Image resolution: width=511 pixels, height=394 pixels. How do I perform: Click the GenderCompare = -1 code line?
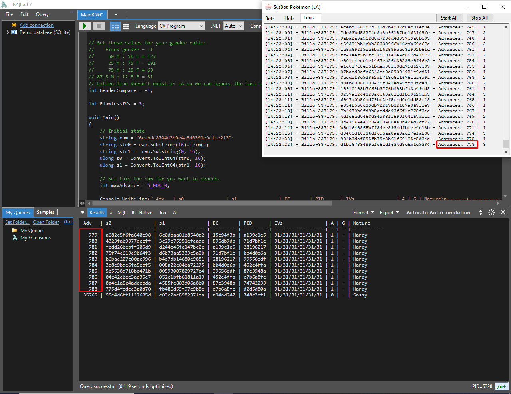121,90
